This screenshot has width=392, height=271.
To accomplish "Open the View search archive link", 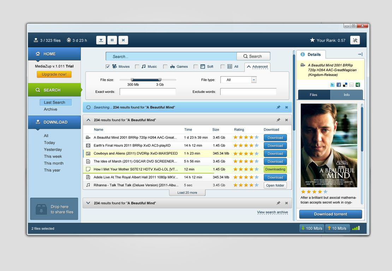I will click(x=272, y=212).
